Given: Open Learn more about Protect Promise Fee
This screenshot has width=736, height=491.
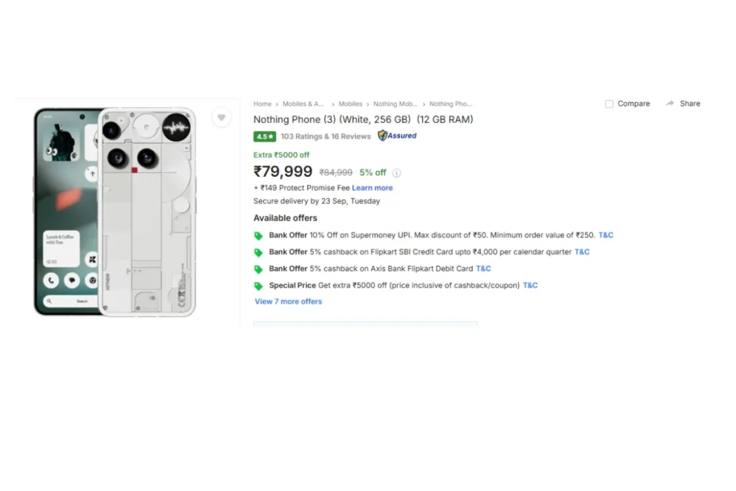Looking at the screenshot, I should 372,188.
